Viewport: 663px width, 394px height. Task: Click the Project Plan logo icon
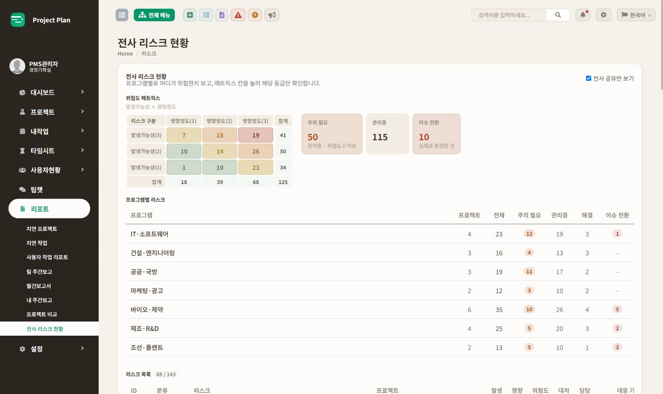18,19
